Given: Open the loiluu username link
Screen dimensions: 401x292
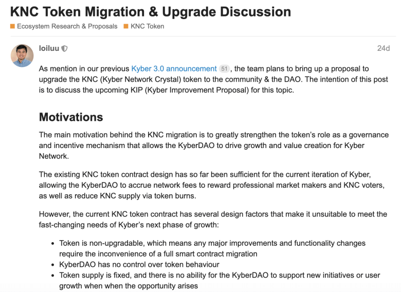Looking at the screenshot, I should [x=49, y=48].
